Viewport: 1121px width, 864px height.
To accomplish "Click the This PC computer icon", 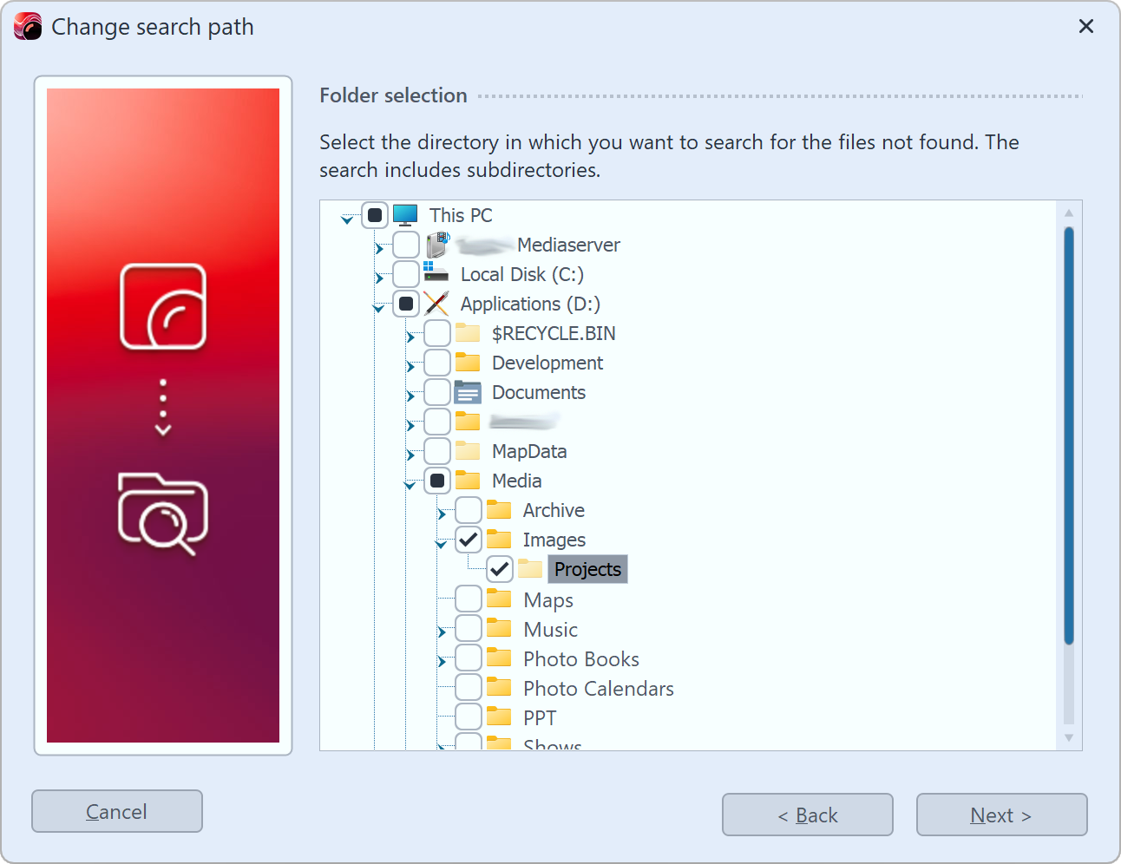I will [x=403, y=214].
